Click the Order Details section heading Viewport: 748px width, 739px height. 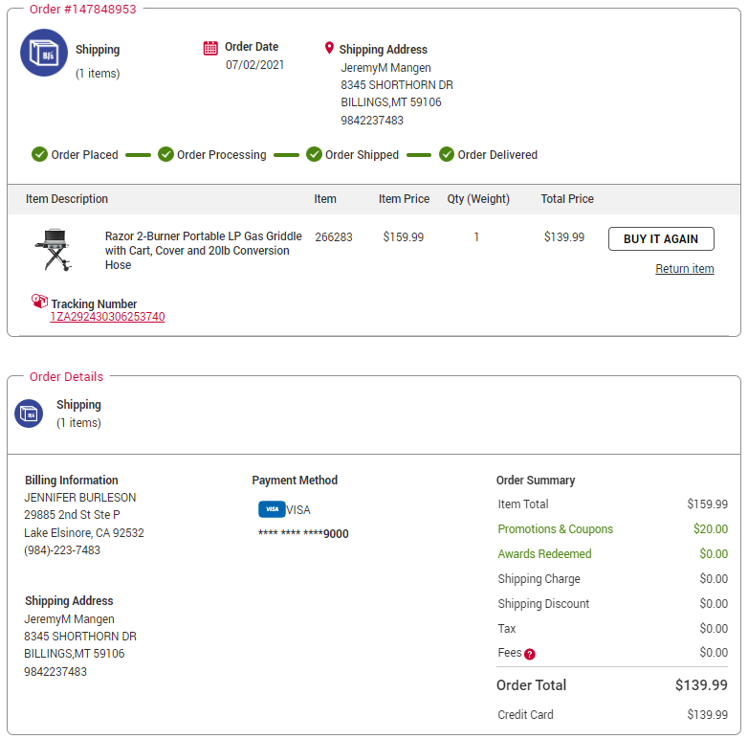pyautogui.click(x=66, y=376)
